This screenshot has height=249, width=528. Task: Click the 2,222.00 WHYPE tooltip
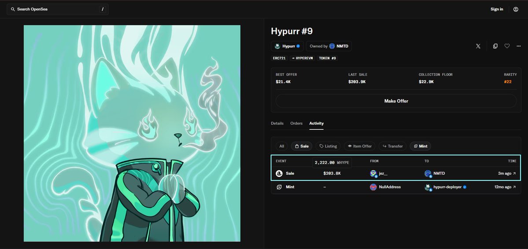332,162
